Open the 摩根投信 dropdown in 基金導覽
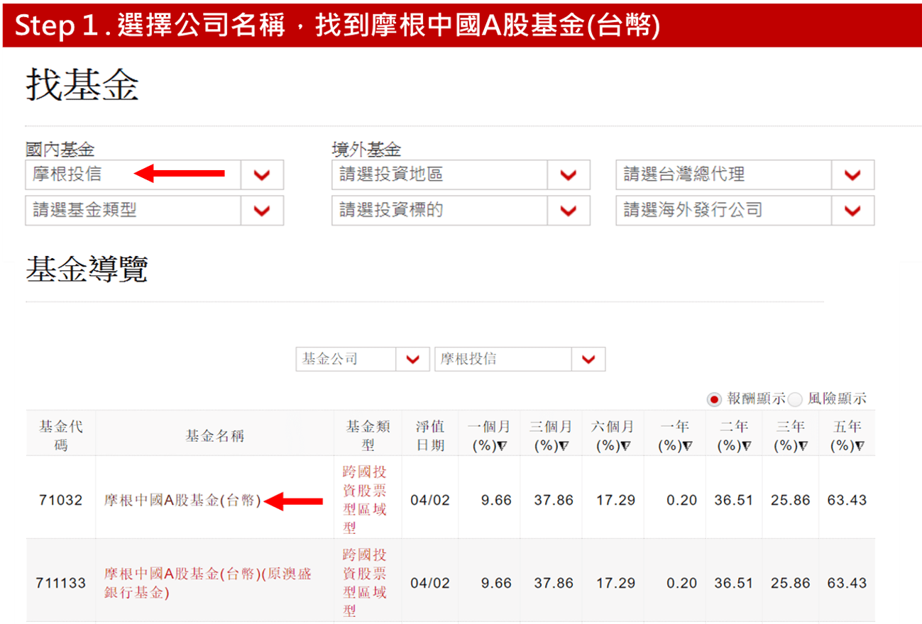 [588, 359]
